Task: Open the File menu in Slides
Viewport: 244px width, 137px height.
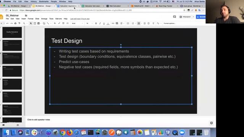Action: click(7, 19)
